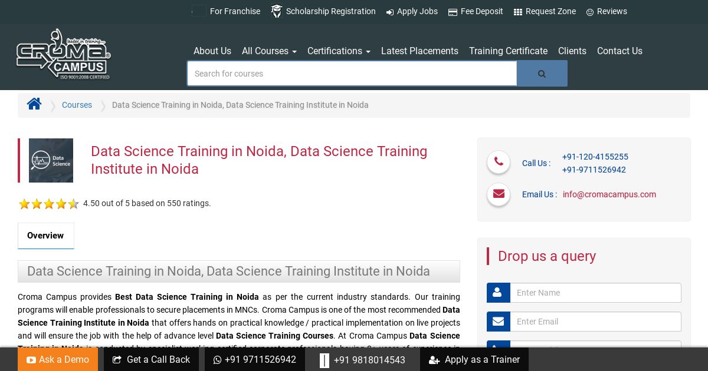Click the star rating icons
The height and width of the screenshot is (371, 708).
click(x=48, y=204)
